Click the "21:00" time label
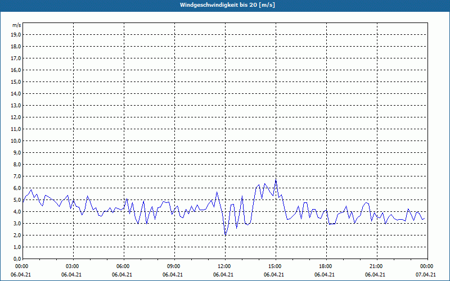This screenshot has height=281, width=450. (377, 266)
